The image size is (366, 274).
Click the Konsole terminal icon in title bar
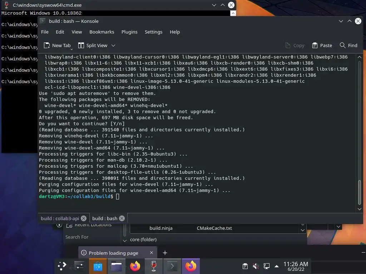click(x=43, y=21)
